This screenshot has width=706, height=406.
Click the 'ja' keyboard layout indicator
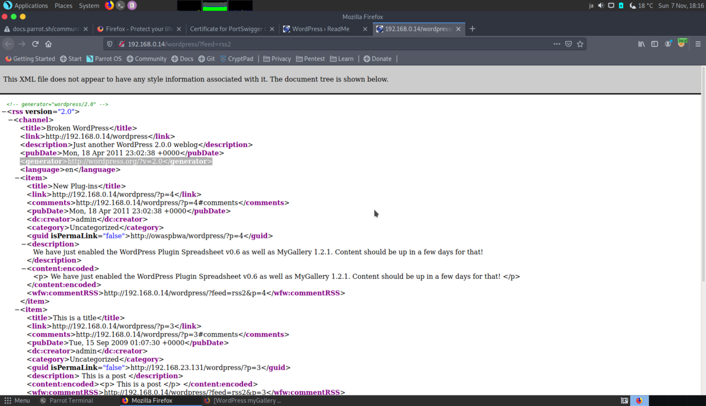pyautogui.click(x=591, y=5)
